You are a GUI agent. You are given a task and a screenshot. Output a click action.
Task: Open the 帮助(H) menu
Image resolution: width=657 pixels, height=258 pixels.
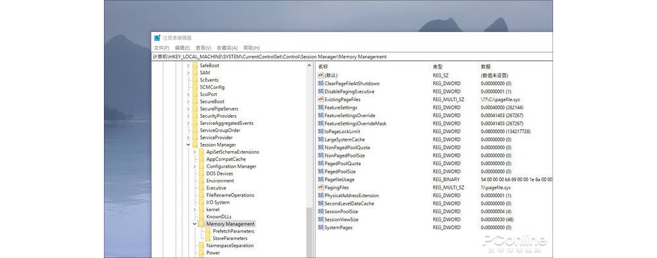point(252,48)
